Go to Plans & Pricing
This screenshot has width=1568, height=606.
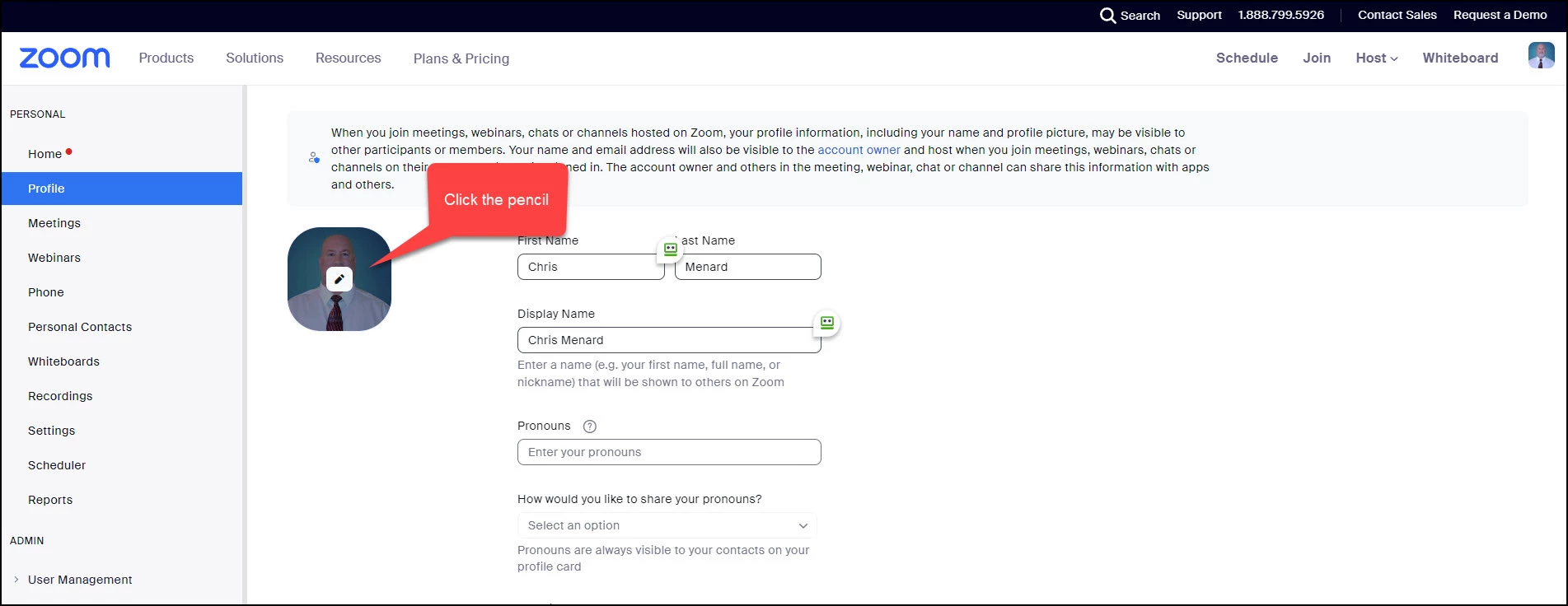click(461, 58)
